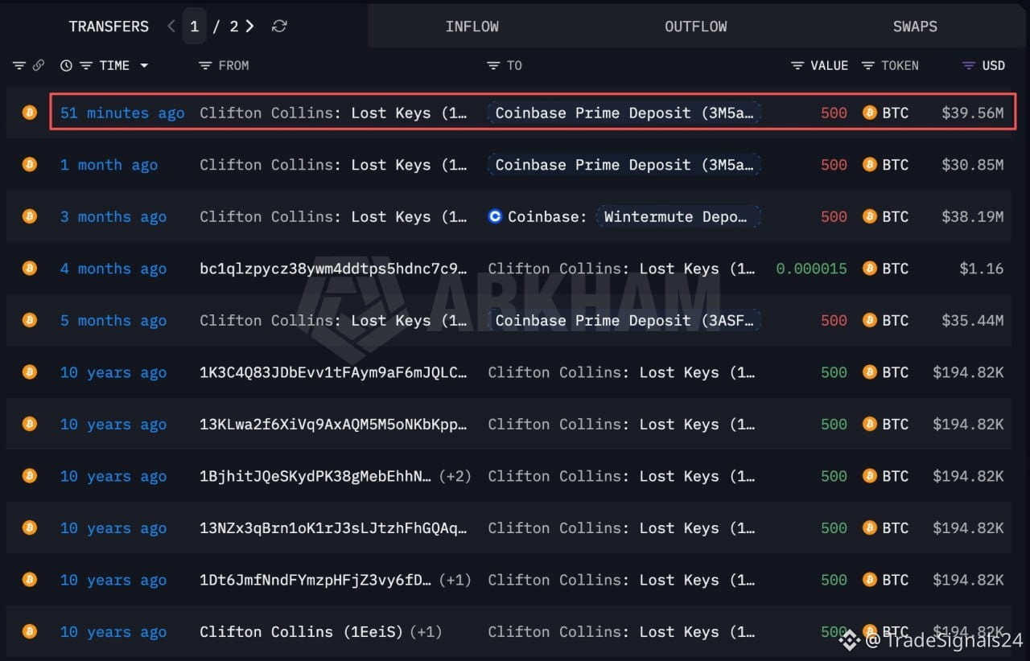Click the BTC token icon in the $1.16 row

(870, 269)
